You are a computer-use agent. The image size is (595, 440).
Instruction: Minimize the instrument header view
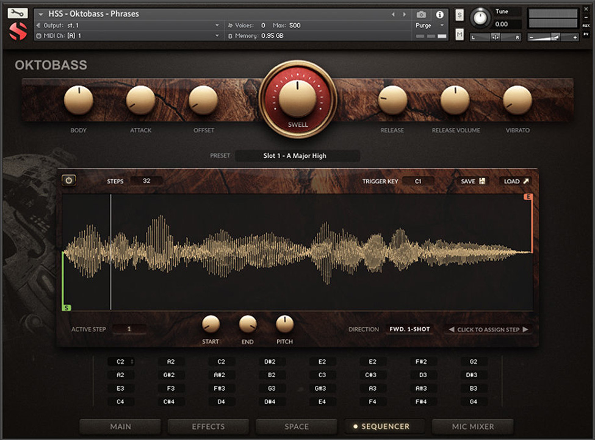(x=586, y=17)
